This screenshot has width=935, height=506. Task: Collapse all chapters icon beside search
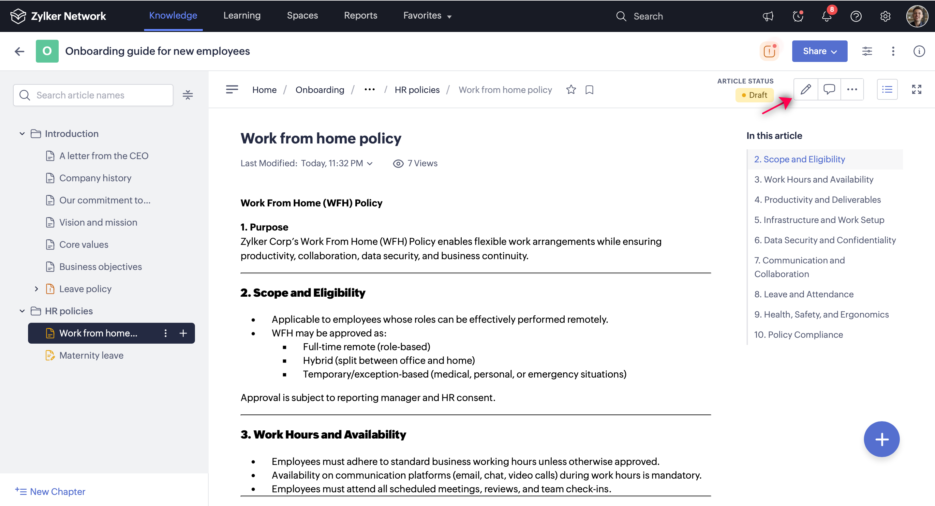[x=188, y=95]
